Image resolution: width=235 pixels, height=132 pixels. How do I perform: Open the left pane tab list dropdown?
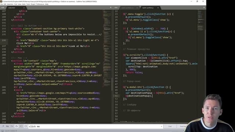111,7
